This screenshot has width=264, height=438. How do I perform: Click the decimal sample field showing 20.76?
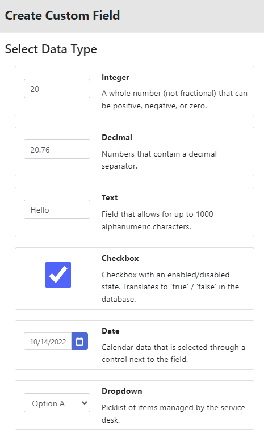57,149
